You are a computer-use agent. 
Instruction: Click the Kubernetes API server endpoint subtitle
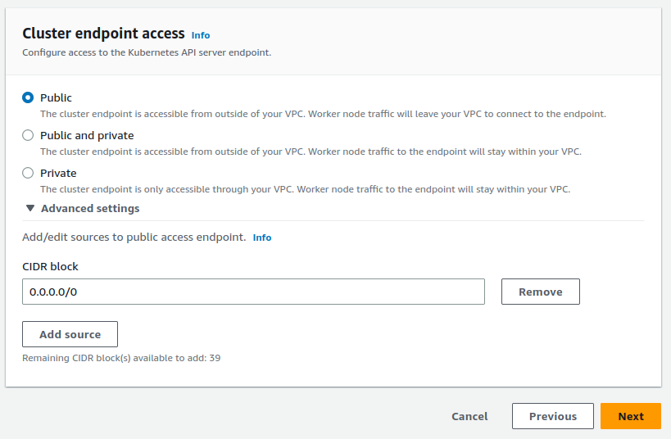(x=147, y=52)
